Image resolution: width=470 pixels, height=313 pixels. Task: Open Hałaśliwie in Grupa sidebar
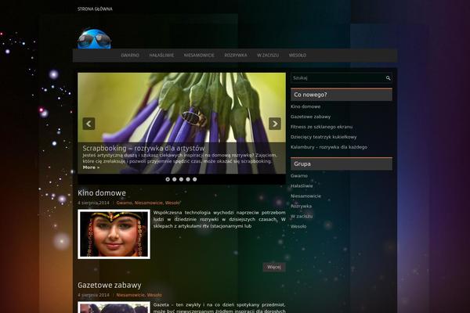302,186
